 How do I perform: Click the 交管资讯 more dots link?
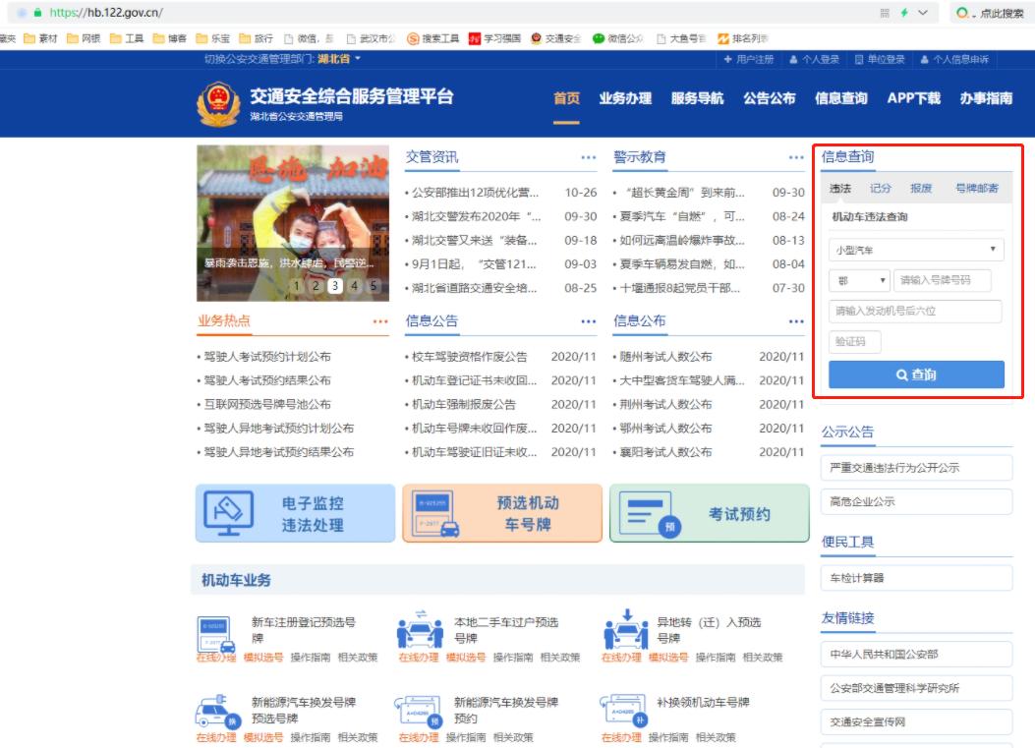[588, 157]
